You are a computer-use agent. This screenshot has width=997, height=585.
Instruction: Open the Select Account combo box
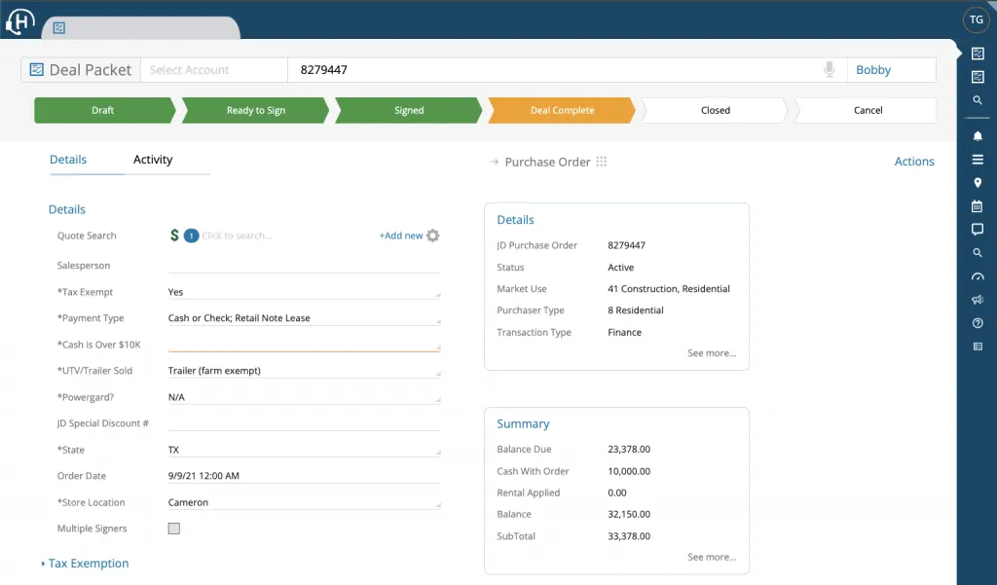pos(214,70)
